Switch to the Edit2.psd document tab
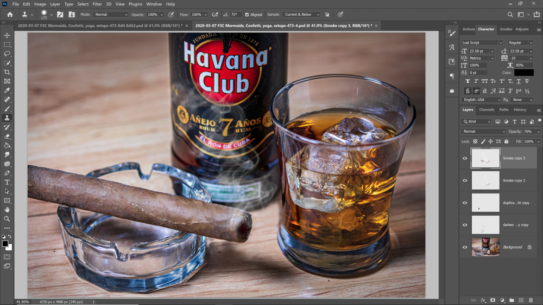Screen dimensions: 543x305 coord(99,25)
